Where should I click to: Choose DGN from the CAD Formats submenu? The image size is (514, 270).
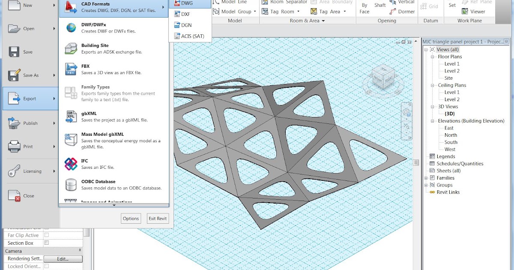click(184, 25)
